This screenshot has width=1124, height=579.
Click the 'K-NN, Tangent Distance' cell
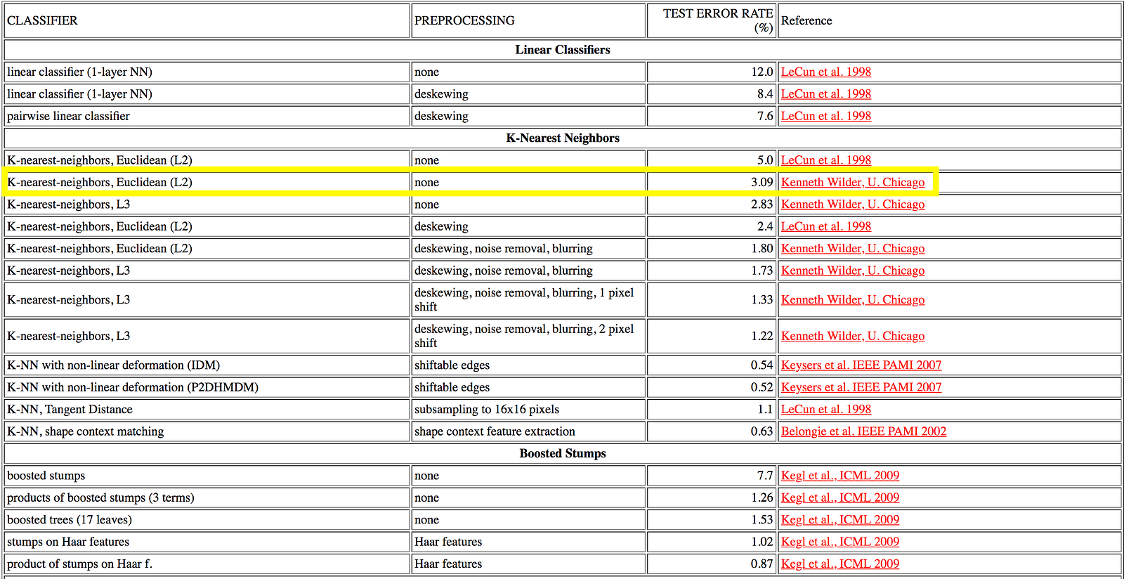point(207,410)
